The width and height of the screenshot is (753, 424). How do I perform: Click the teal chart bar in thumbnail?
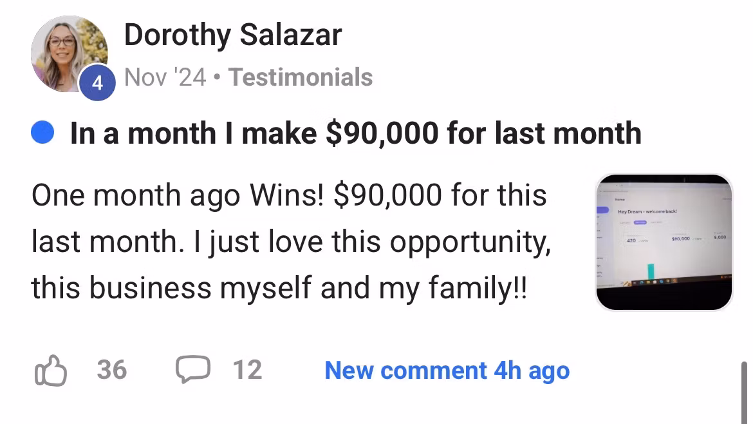pyautogui.click(x=651, y=273)
